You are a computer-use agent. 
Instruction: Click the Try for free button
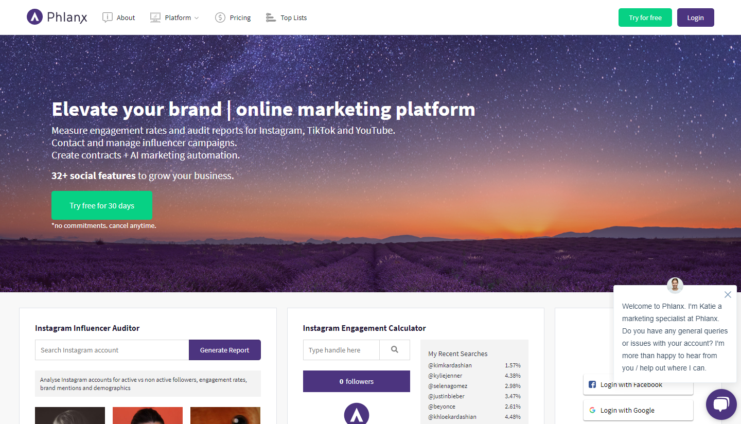pos(645,17)
